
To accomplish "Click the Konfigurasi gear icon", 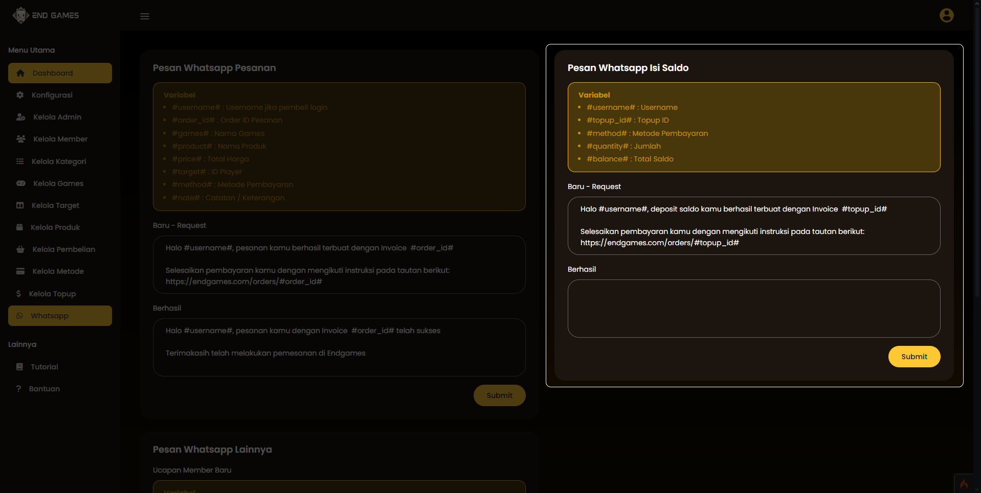I will point(20,95).
